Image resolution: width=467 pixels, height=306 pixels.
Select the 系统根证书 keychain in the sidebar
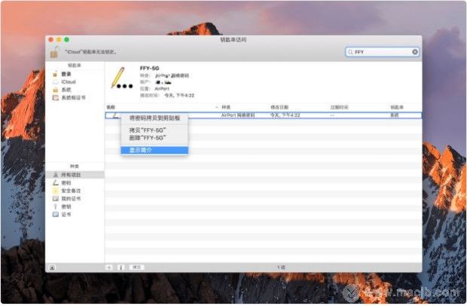pyautogui.click(x=75, y=97)
